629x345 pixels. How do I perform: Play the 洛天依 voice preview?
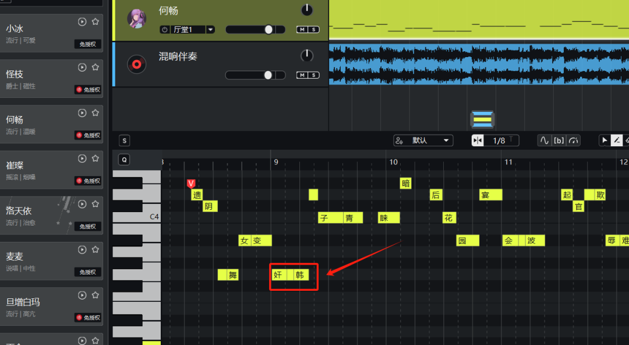click(82, 204)
